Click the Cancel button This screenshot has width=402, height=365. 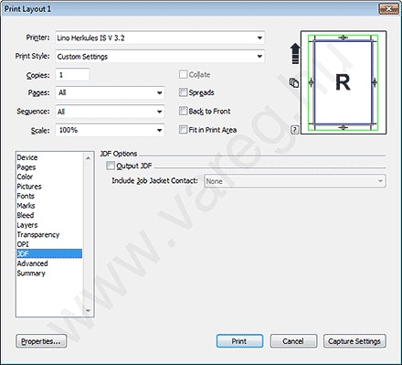pyautogui.click(x=293, y=341)
